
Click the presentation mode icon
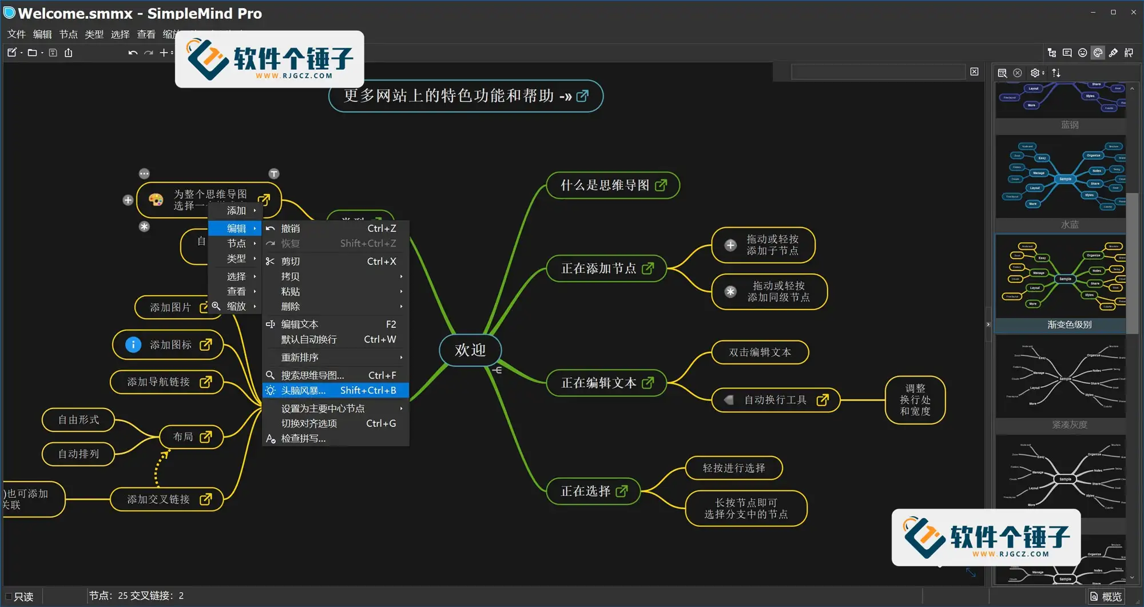coord(1129,53)
